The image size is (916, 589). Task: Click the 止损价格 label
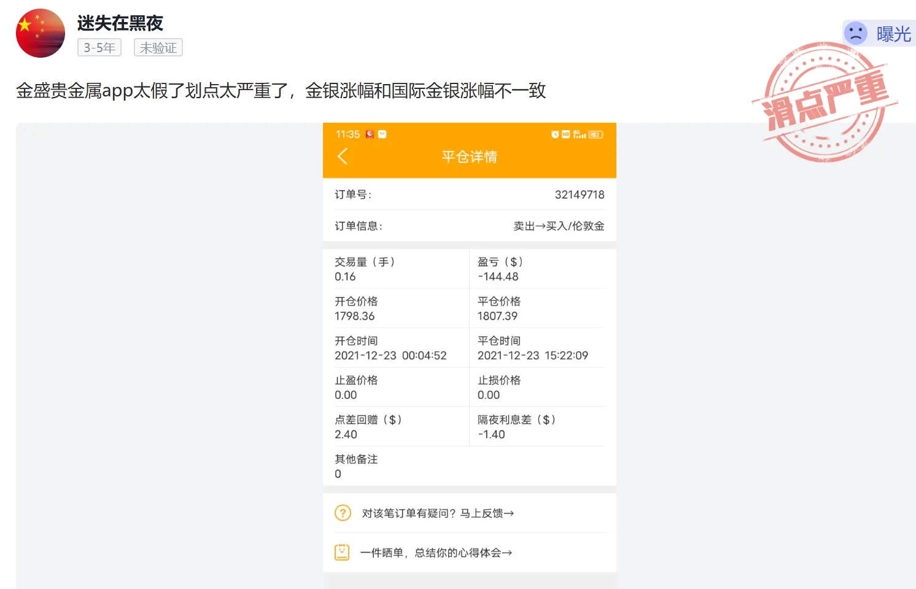click(499, 380)
